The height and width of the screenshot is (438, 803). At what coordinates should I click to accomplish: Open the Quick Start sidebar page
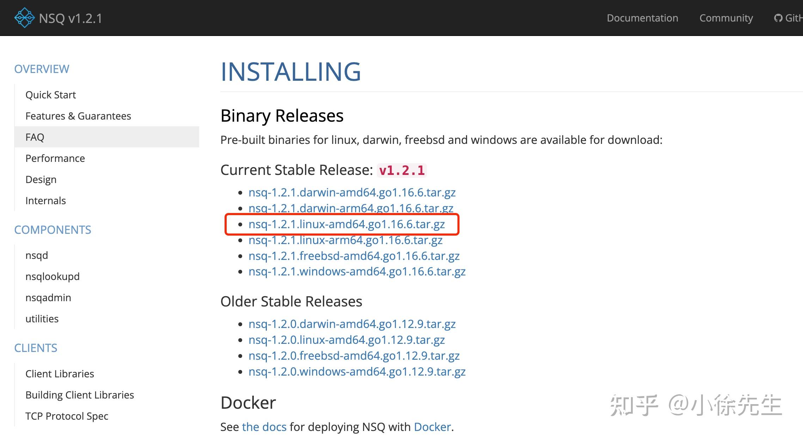(x=50, y=95)
